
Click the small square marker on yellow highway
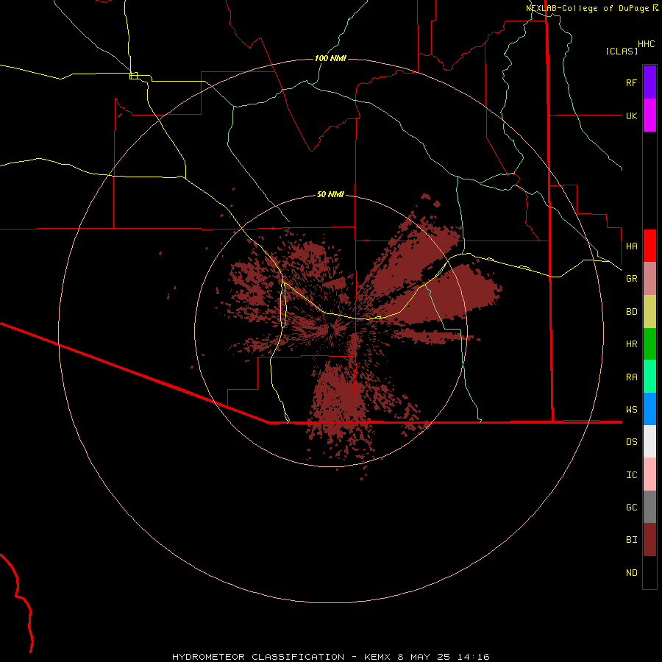coord(133,76)
